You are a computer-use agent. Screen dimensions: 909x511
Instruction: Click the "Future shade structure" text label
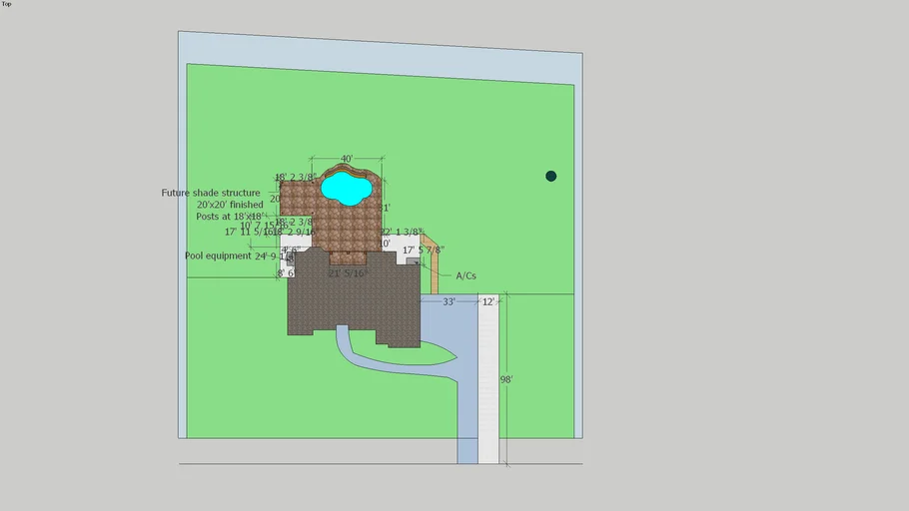[211, 193]
